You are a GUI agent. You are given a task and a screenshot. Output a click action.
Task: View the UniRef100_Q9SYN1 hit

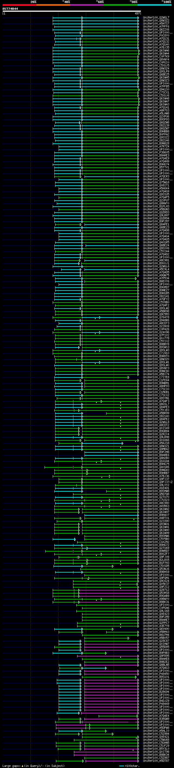coord(156,398)
